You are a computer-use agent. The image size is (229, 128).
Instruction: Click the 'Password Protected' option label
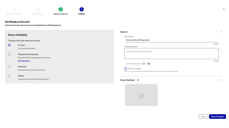coord(28,54)
